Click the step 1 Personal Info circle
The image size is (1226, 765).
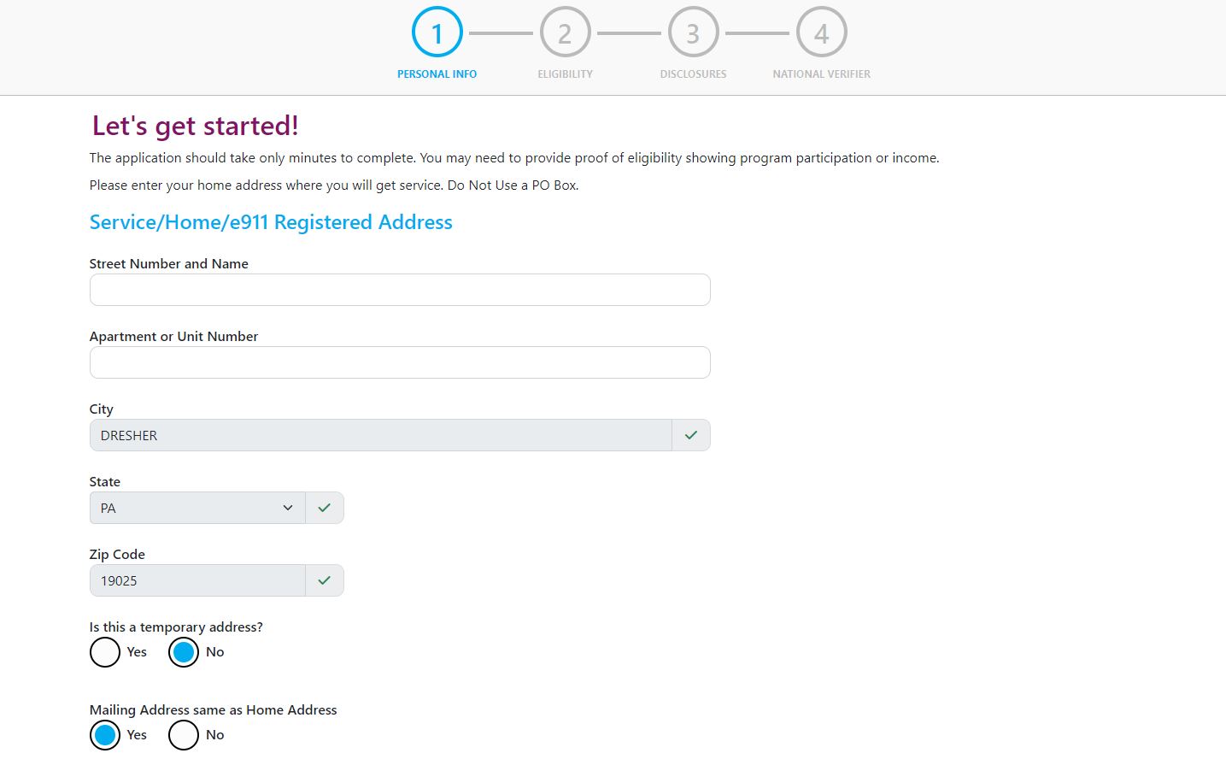pyautogui.click(x=437, y=32)
